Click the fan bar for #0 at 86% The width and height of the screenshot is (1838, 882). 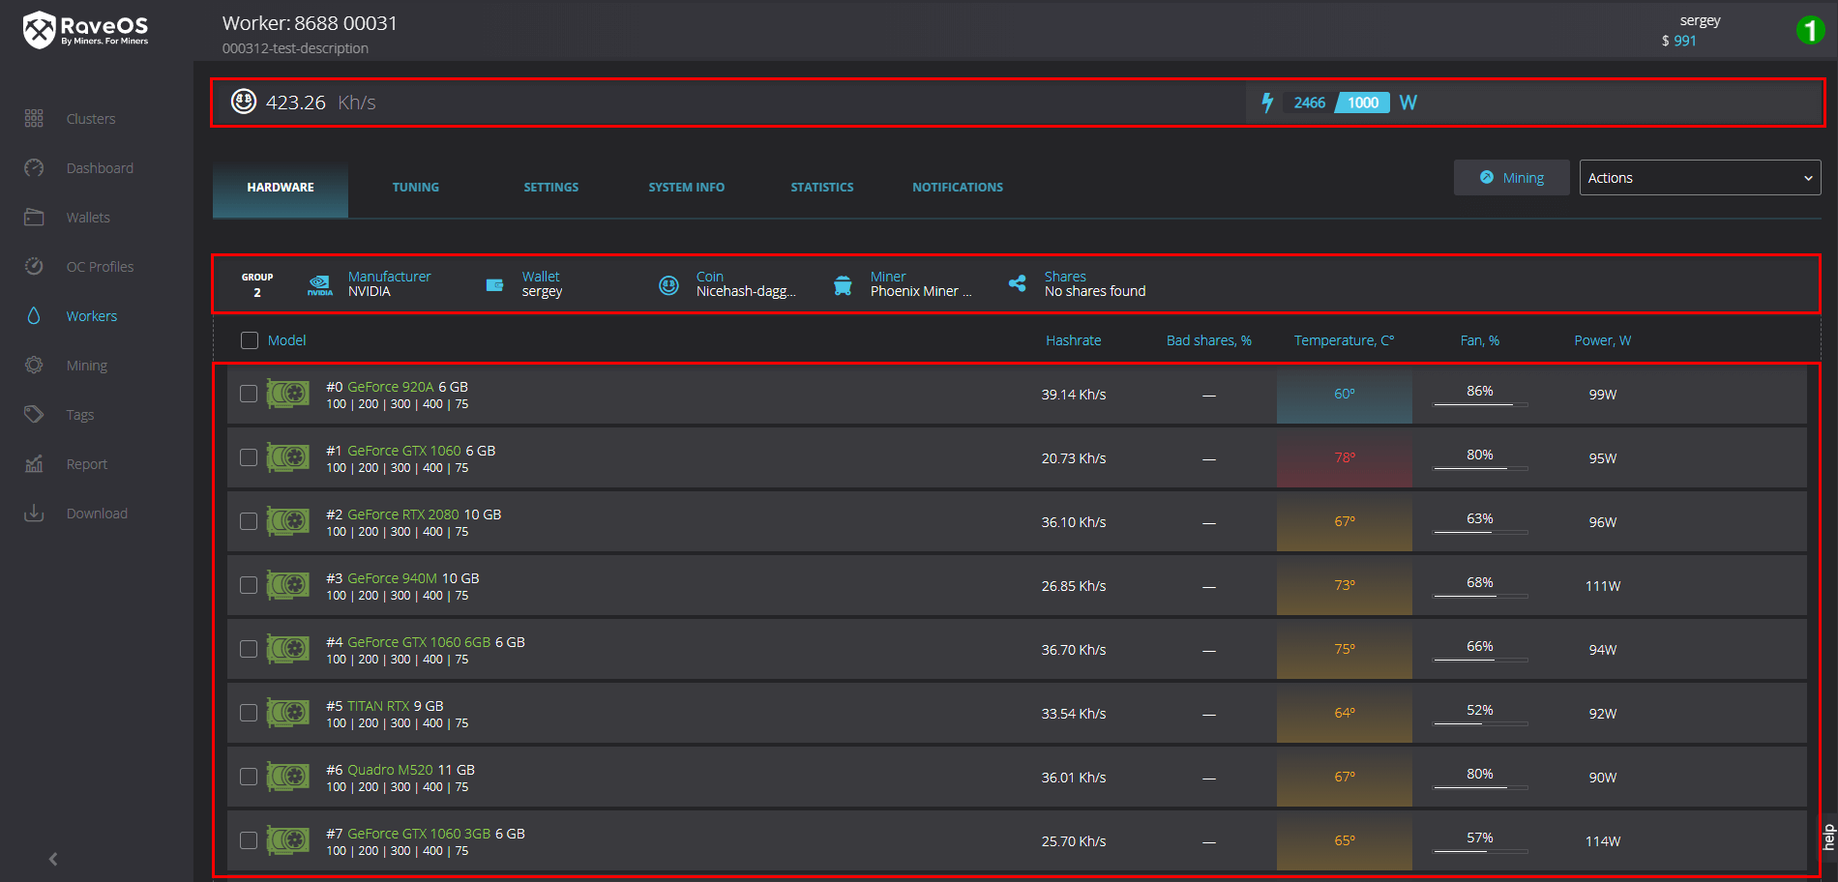(1480, 404)
